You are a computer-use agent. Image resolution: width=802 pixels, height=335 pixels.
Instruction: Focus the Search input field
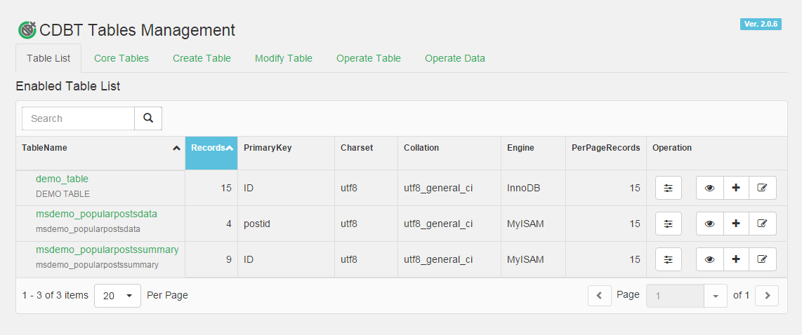click(x=78, y=118)
